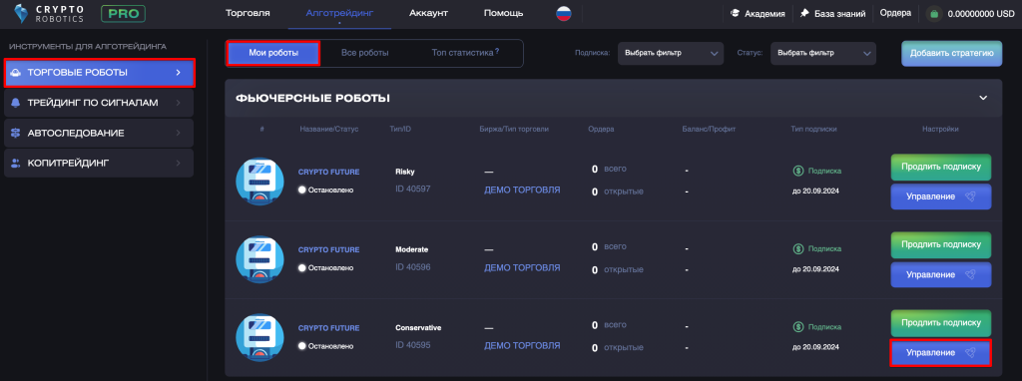Open the Академия graduation cap icon
The width and height of the screenshot is (1022, 381).
(x=736, y=13)
